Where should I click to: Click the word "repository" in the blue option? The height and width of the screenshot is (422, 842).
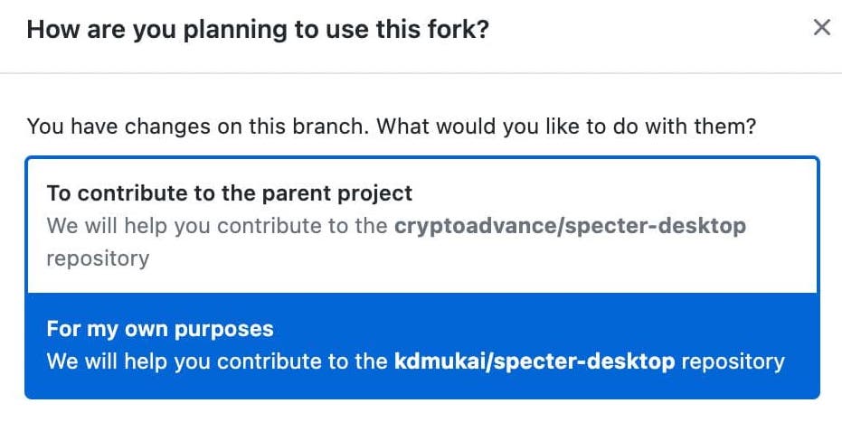733,361
